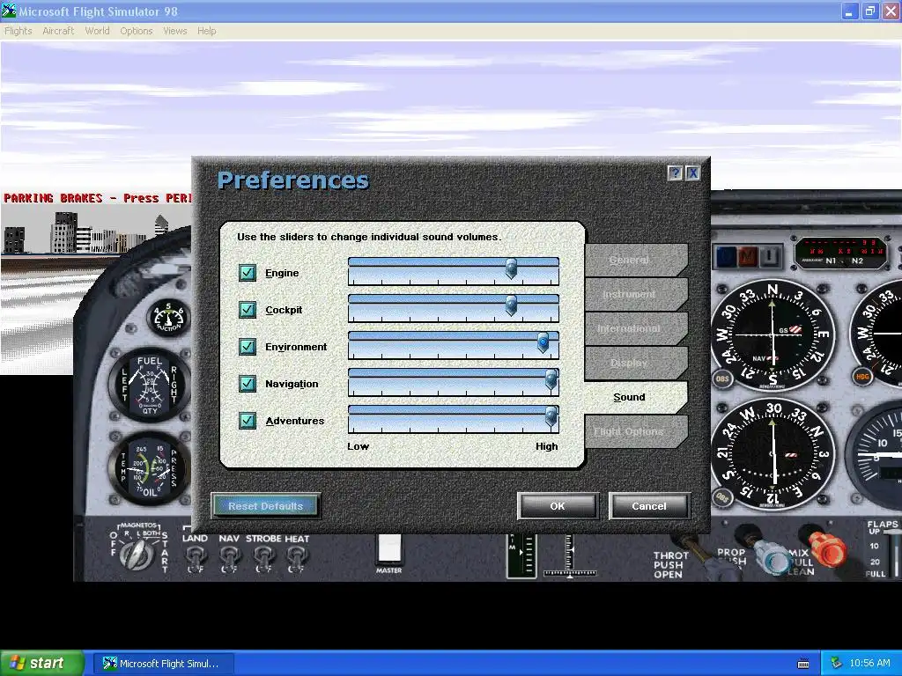
Task: Open the Views menu
Action: [x=175, y=31]
